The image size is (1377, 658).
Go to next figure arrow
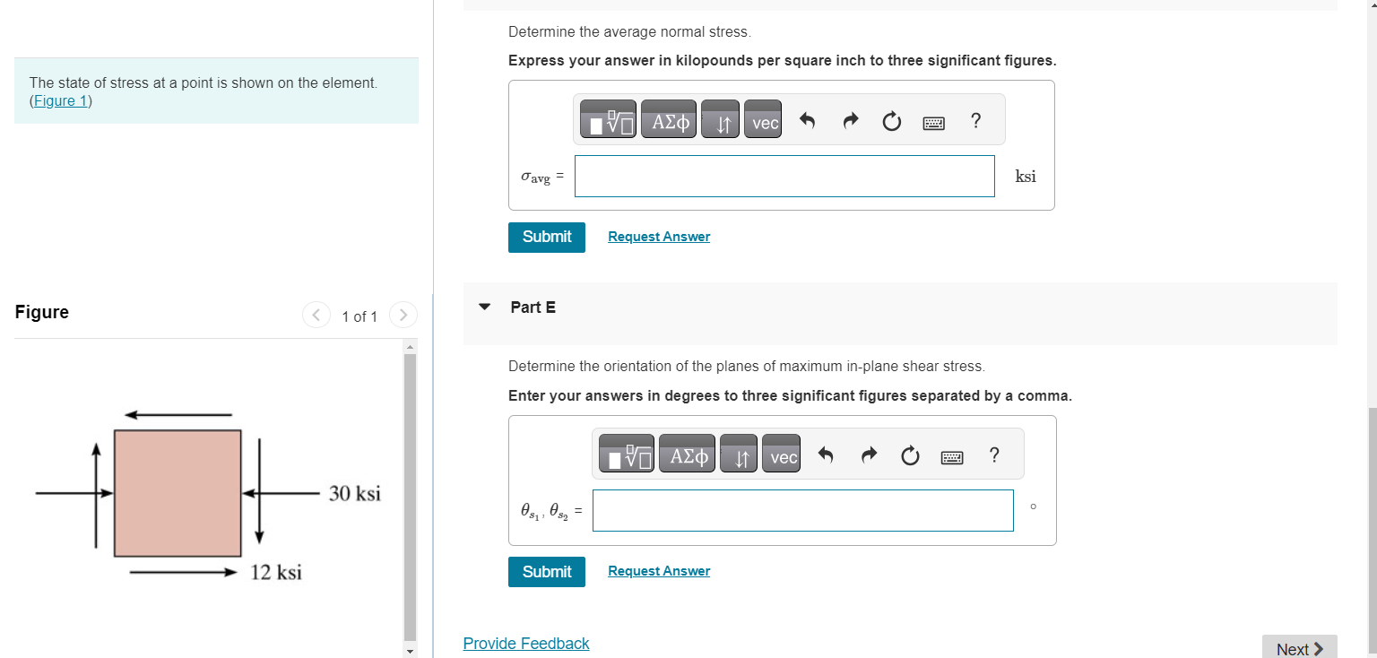point(404,316)
